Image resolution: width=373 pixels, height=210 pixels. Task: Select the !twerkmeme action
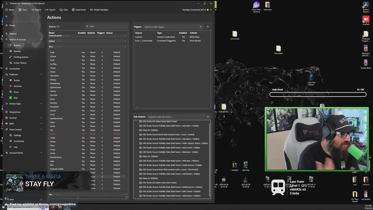[x=87, y=157]
